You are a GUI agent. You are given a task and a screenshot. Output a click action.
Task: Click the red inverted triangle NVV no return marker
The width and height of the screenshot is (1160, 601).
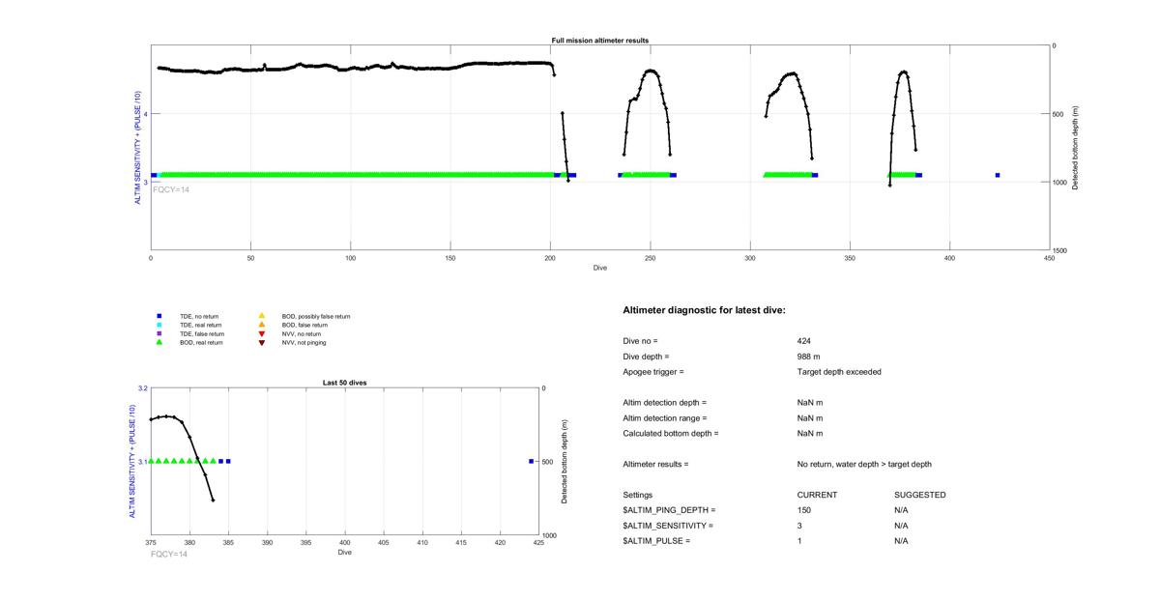pyautogui.click(x=261, y=333)
